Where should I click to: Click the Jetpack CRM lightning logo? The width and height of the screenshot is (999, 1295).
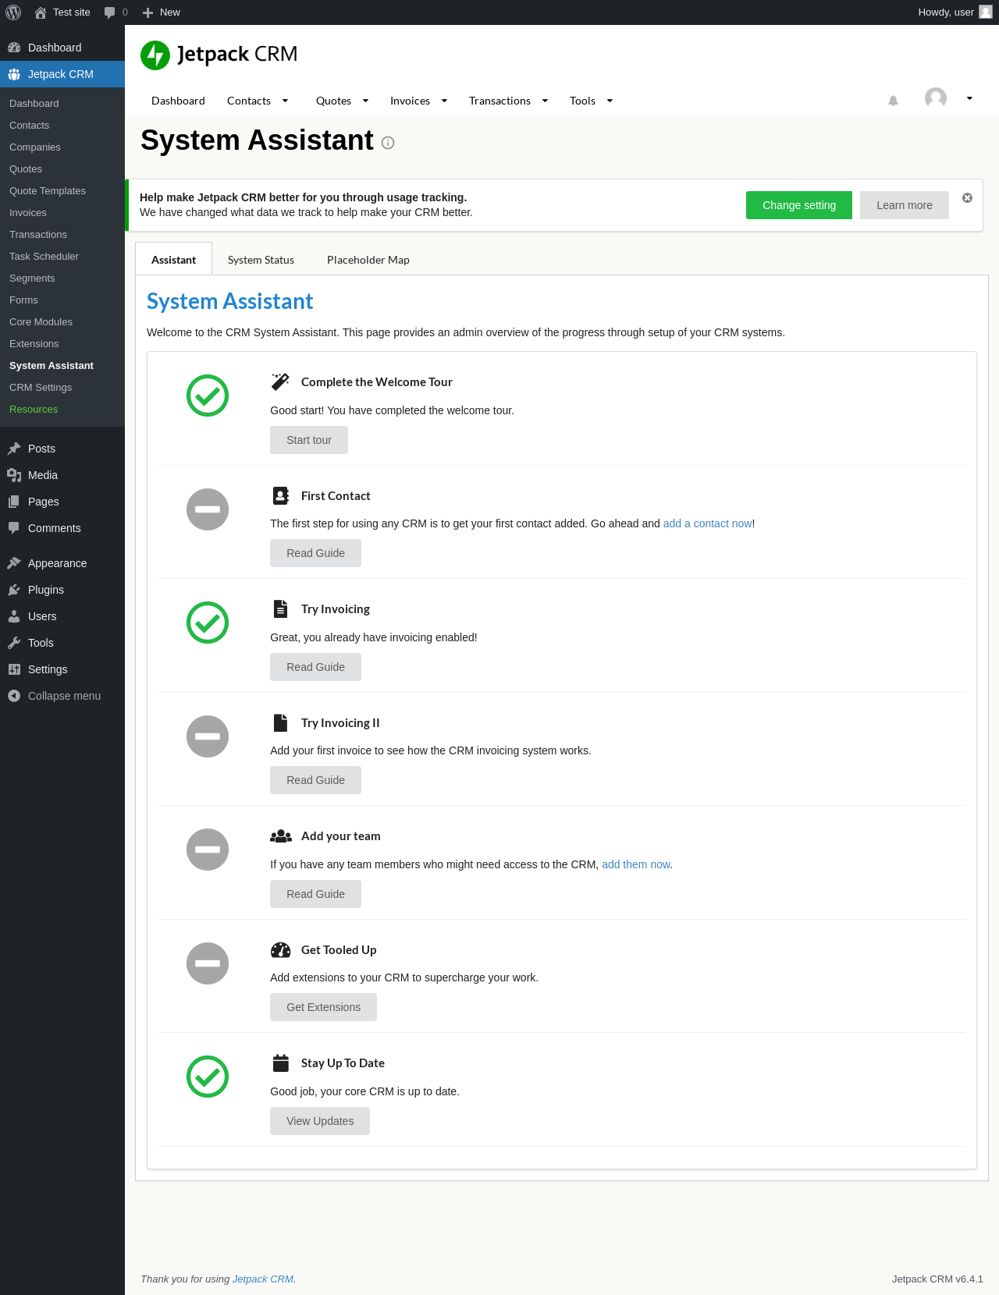coord(155,55)
